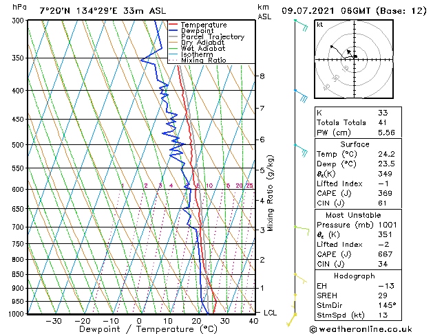Click the Temperature legend entry
The image size is (433, 334).
(204, 25)
